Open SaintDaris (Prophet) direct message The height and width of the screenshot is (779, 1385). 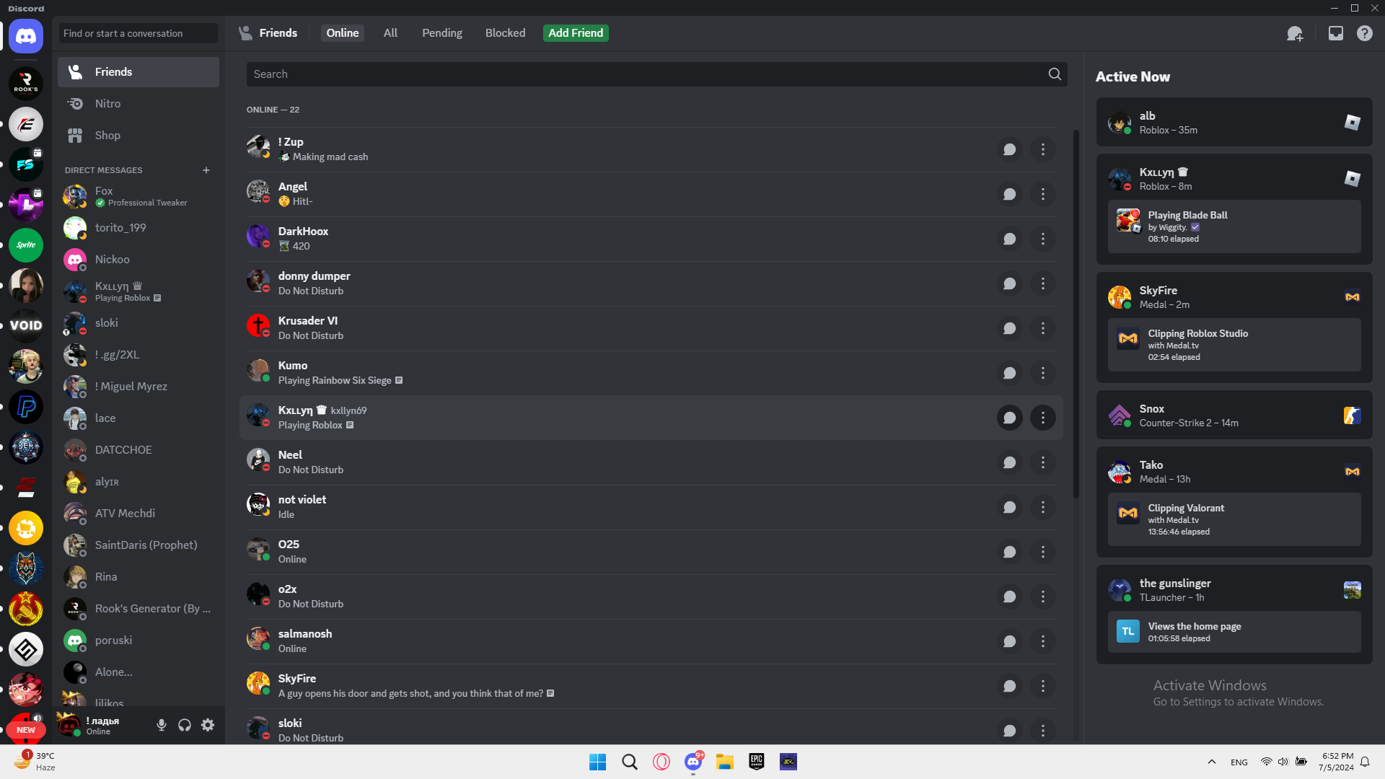pos(138,545)
